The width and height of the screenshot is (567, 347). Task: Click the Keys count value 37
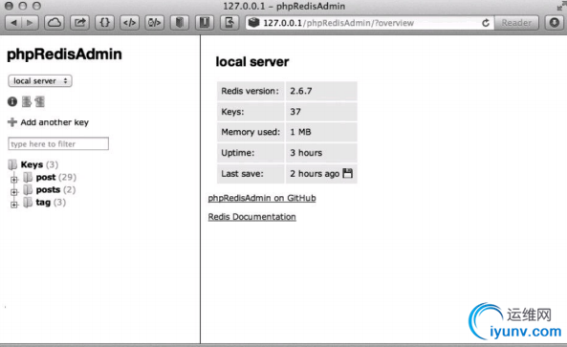click(295, 112)
